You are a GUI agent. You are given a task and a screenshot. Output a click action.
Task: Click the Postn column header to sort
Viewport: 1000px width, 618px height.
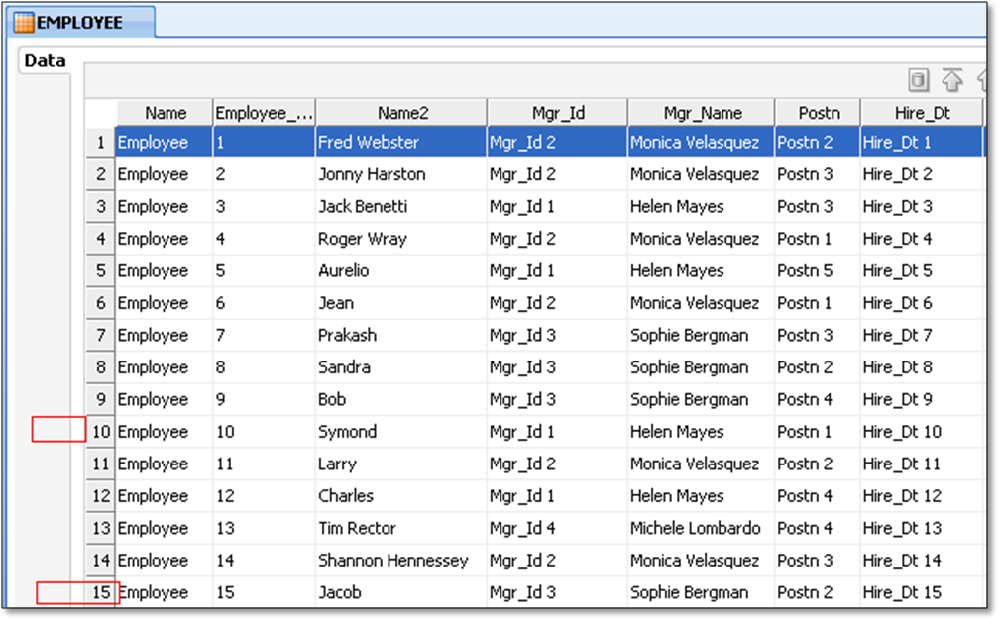click(x=817, y=112)
